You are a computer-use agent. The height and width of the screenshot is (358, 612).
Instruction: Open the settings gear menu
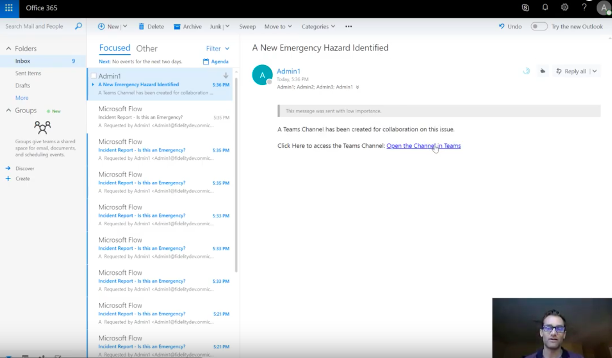pos(565,8)
